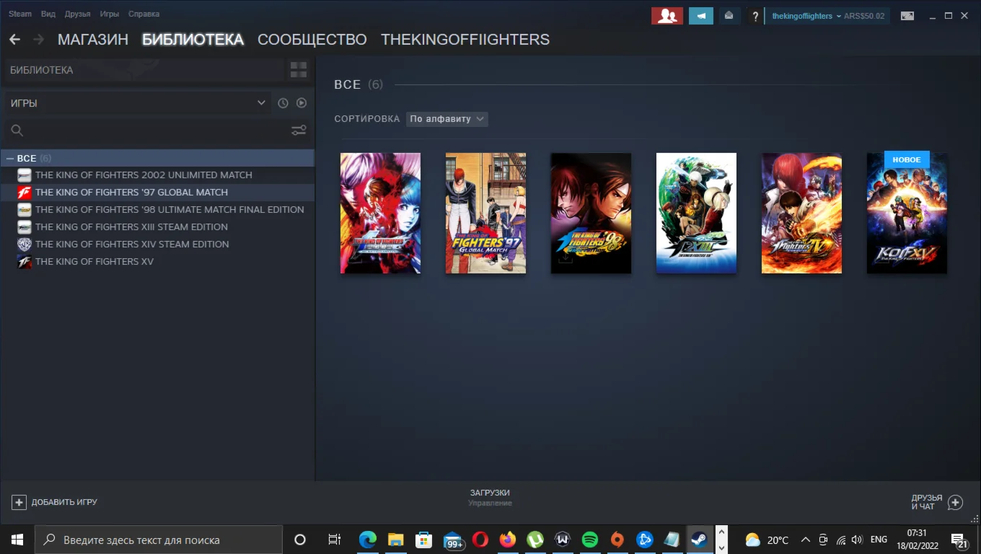The image size is (981, 554).
Task: Open the Друзья menu
Action: [x=77, y=14]
